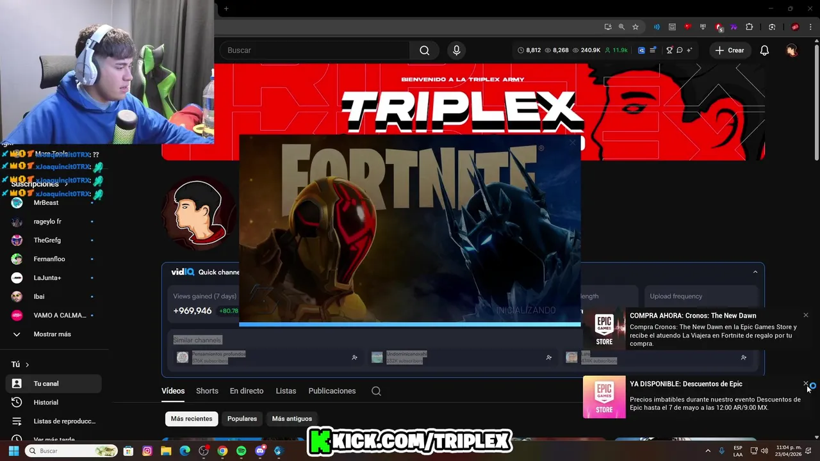Image resolution: width=820 pixels, height=461 pixels.
Task: Switch to the Shorts tab
Action: coord(207,391)
